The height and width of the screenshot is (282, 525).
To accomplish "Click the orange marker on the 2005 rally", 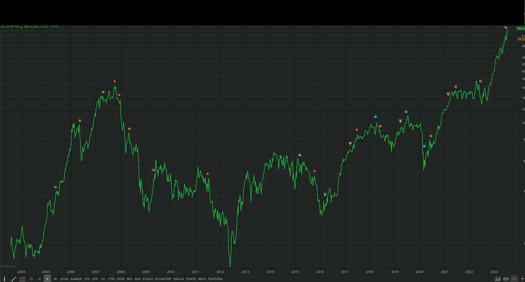I will [x=55, y=187].
